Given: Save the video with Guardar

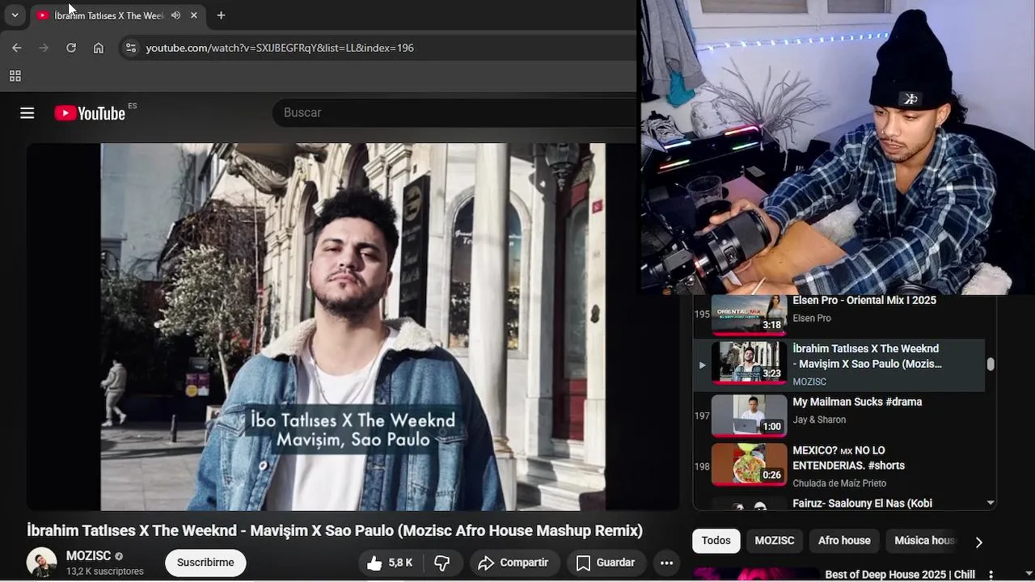Looking at the screenshot, I should coord(606,563).
